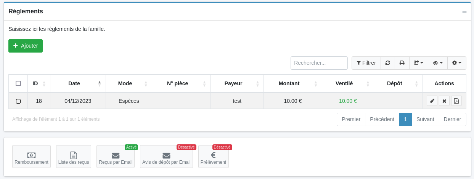
Task: Refresh the payments table
Action: 387,63
